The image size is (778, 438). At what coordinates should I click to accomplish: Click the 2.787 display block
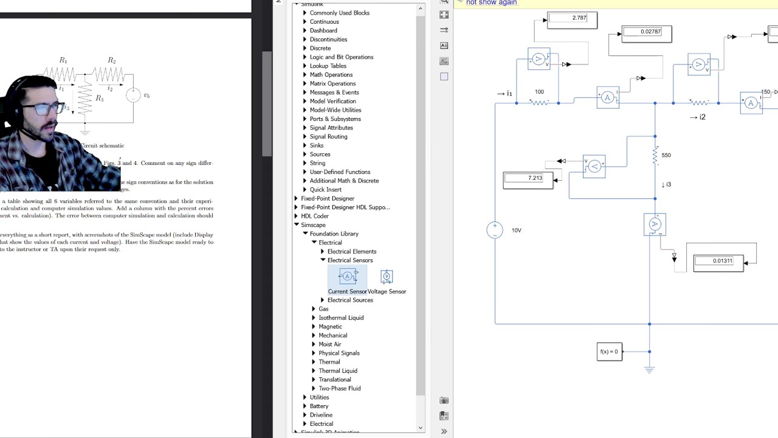572,20
